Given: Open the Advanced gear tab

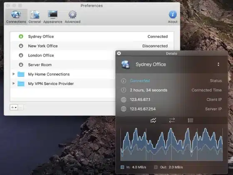Looking at the screenshot, I should pos(72,17).
